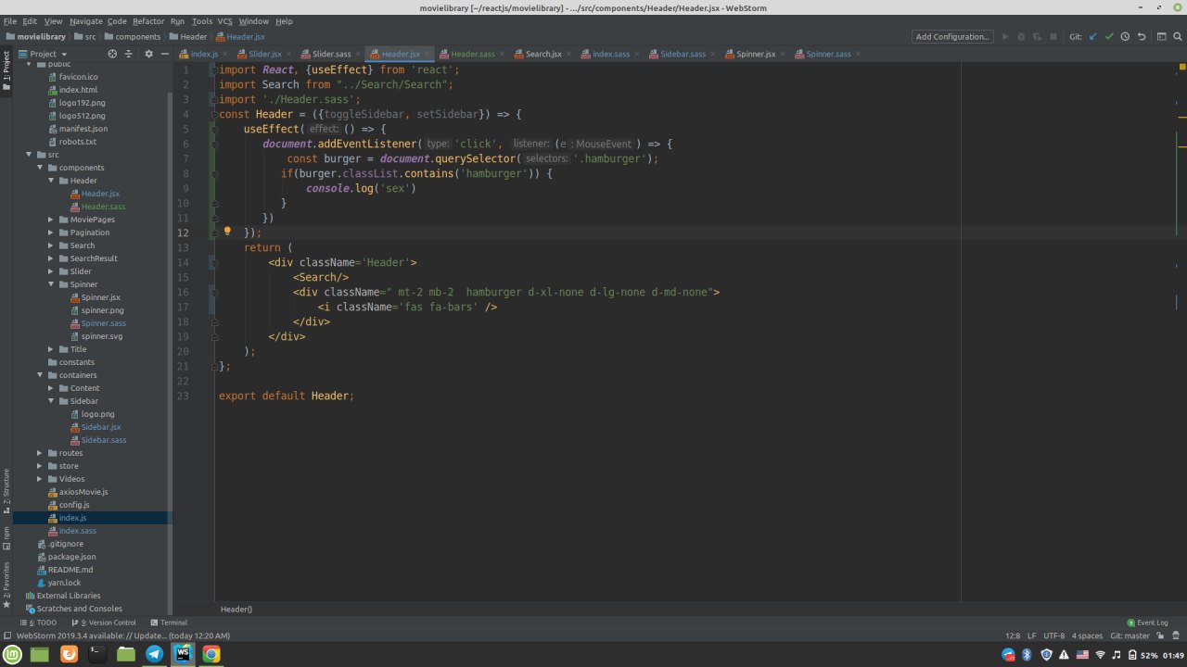Open Git history clock icon
The width and height of the screenshot is (1187, 667).
(1125, 37)
